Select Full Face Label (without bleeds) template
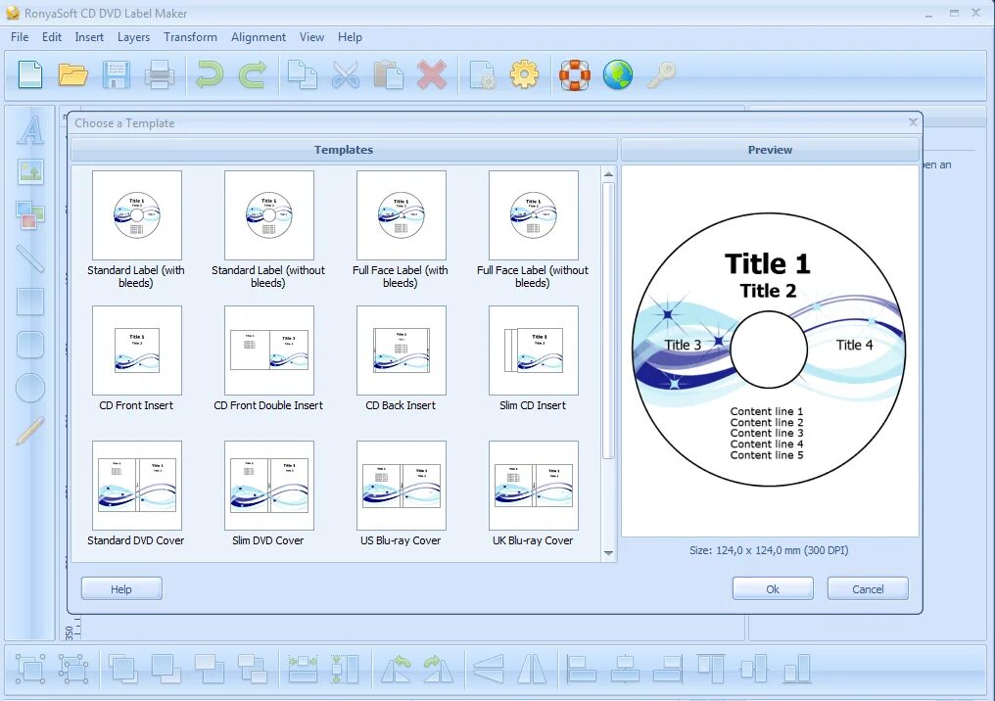This screenshot has width=995, height=701. click(x=533, y=230)
